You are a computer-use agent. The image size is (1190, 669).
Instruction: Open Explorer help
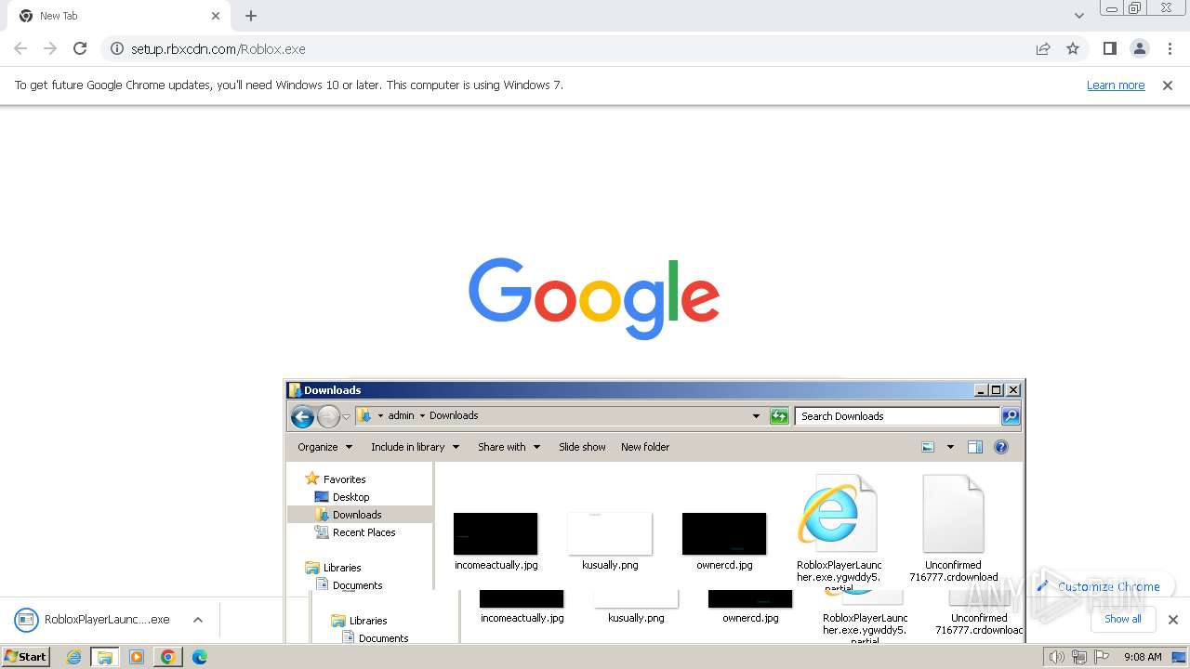coord(1001,447)
